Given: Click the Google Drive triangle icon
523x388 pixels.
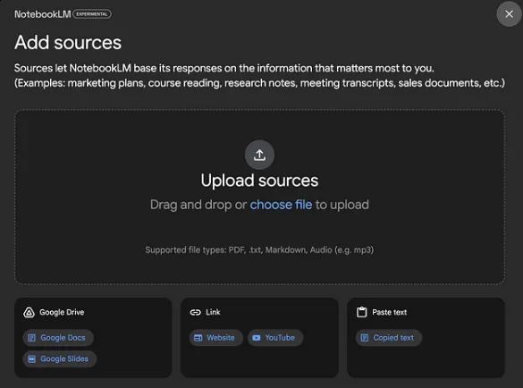Looking at the screenshot, I should point(29,312).
